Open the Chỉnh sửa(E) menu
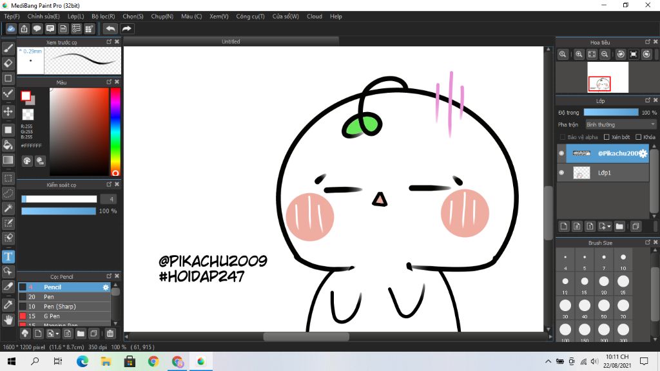The height and width of the screenshot is (371, 660). pyautogui.click(x=43, y=16)
